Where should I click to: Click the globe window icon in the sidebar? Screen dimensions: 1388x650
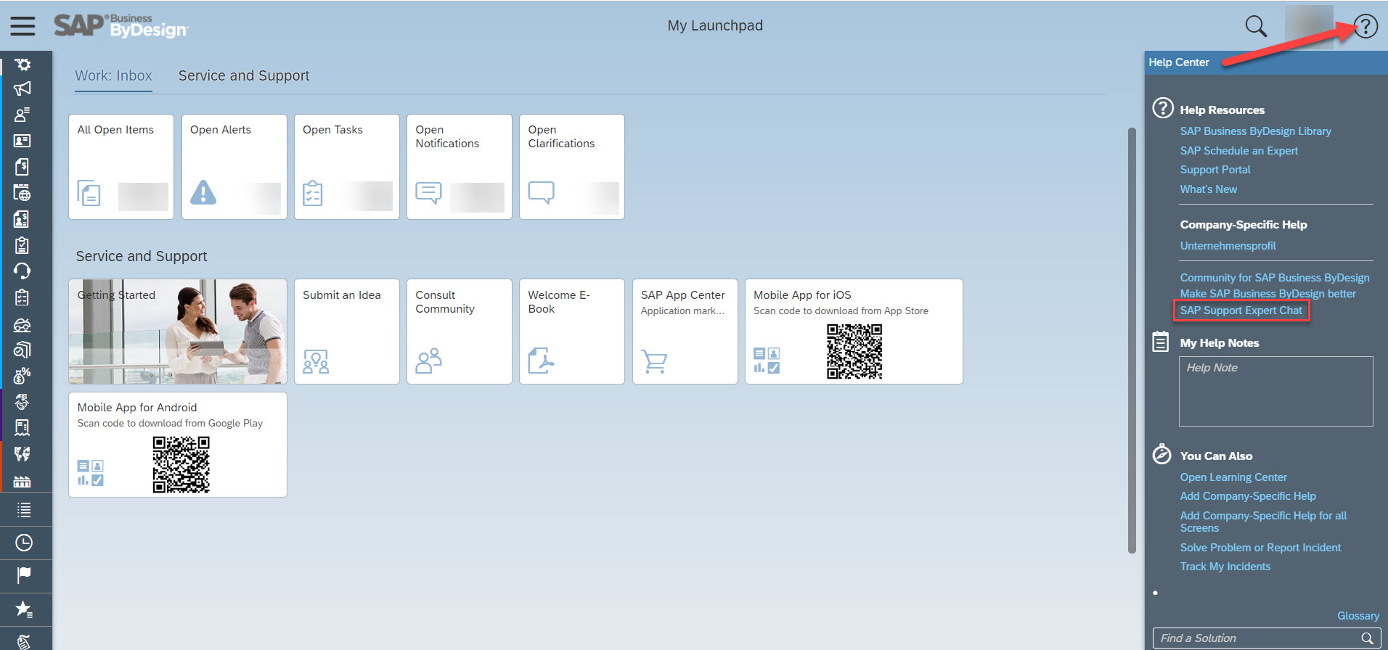click(x=23, y=193)
